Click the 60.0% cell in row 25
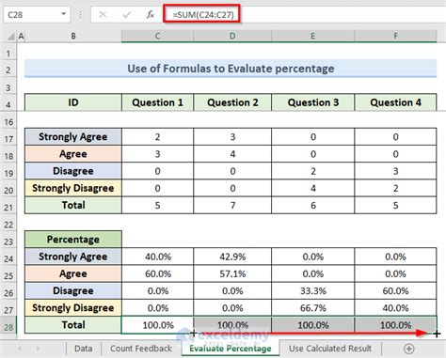The width and height of the screenshot is (446, 358). point(158,273)
